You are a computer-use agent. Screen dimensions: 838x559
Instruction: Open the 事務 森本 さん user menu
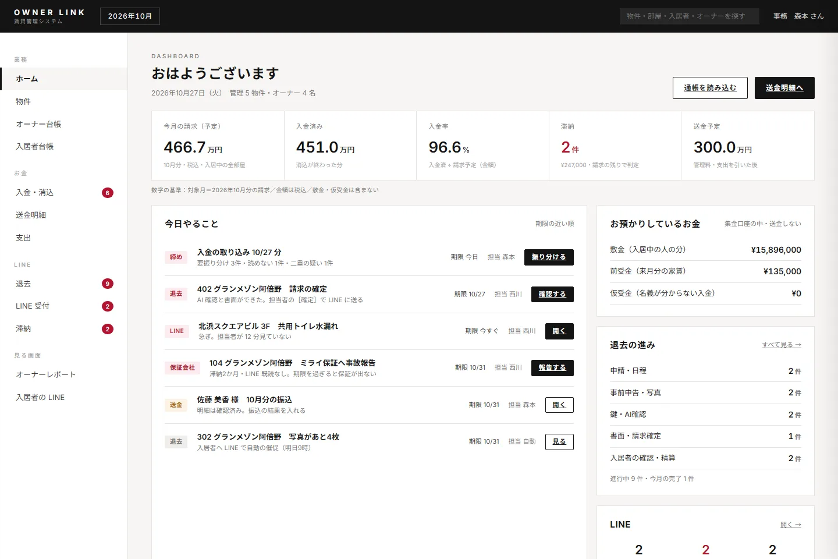click(x=798, y=16)
